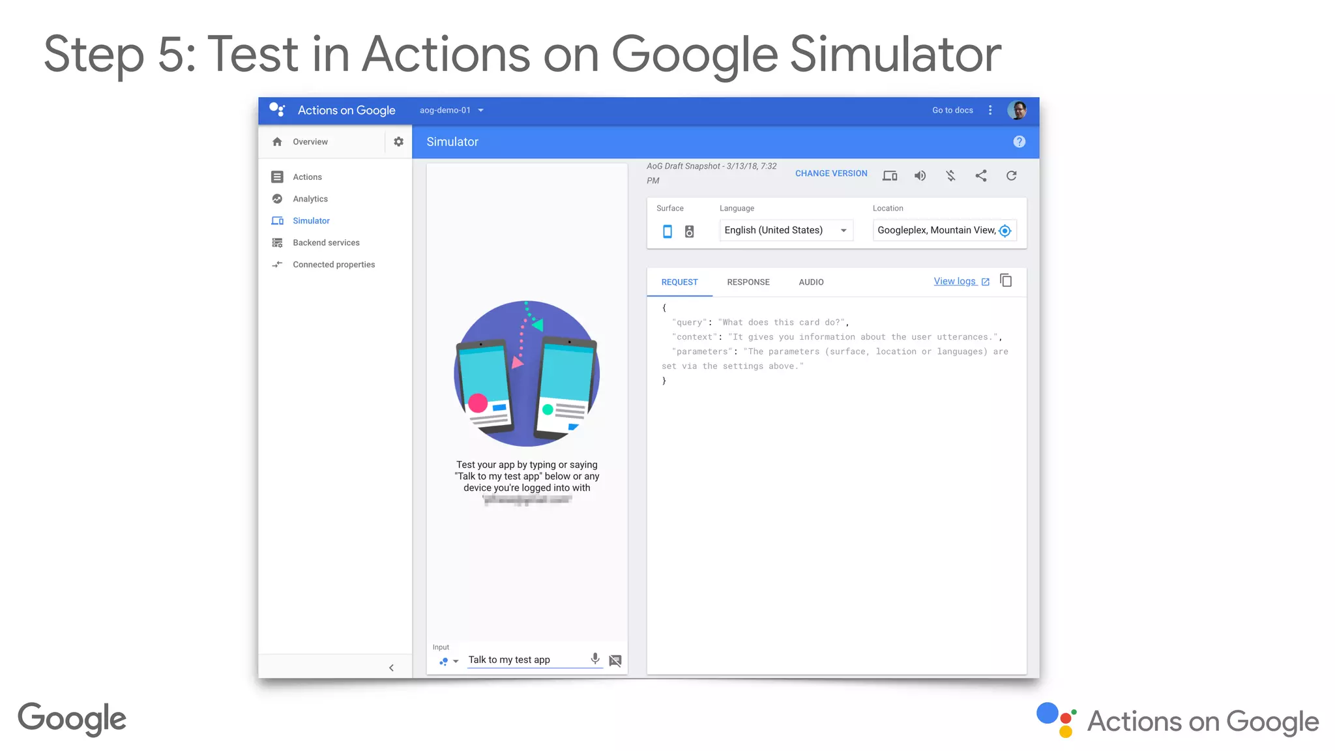Click the Actions on Google logo icon
The width and height of the screenshot is (1335, 751).
(x=277, y=110)
